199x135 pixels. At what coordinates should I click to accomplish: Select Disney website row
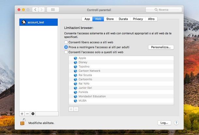tap(121, 62)
